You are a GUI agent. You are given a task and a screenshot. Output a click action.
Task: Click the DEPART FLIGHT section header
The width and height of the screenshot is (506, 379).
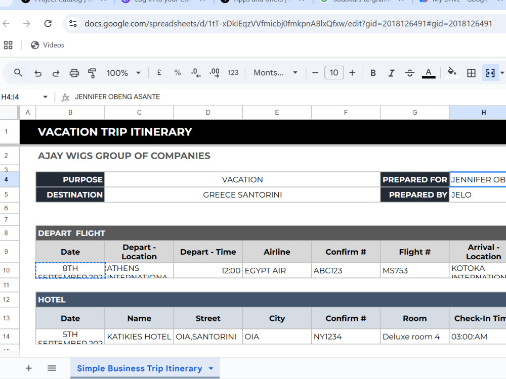click(x=72, y=233)
